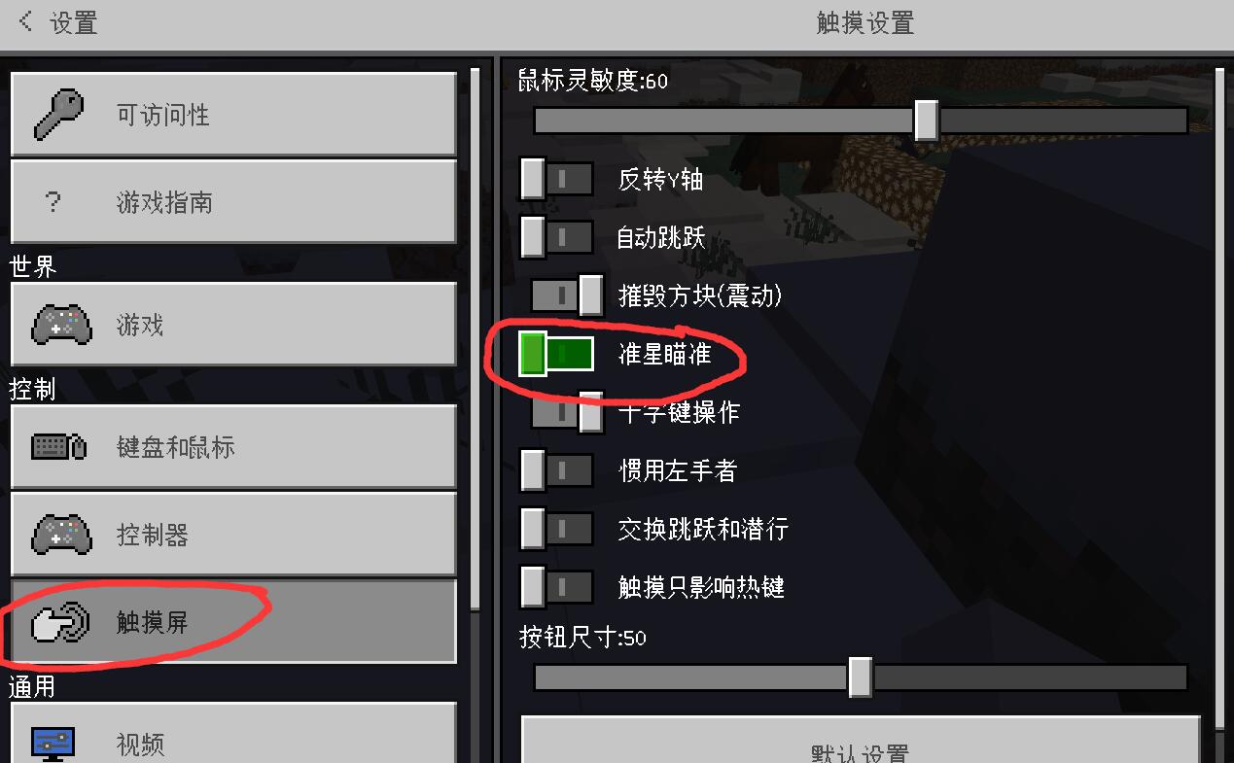
Task: Select the gamepad icon beside 游戏
Action: (61, 325)
